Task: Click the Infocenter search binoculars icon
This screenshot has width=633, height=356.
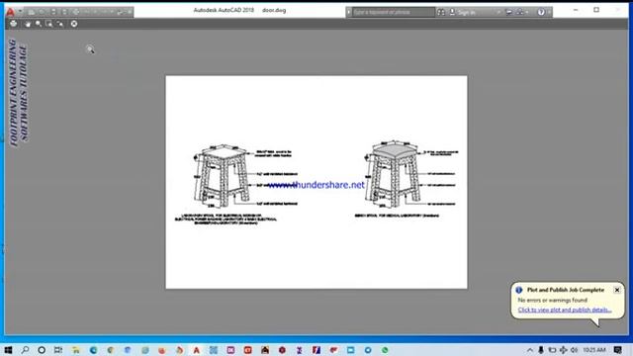Action: [441, 12]
